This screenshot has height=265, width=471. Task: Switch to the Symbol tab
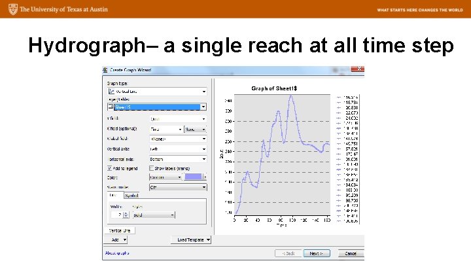(131, 196)
